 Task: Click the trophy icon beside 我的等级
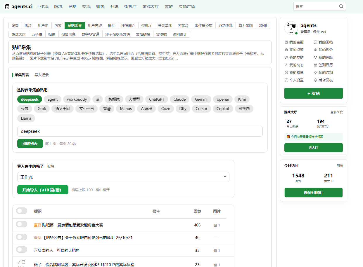[x=315, y=57]
